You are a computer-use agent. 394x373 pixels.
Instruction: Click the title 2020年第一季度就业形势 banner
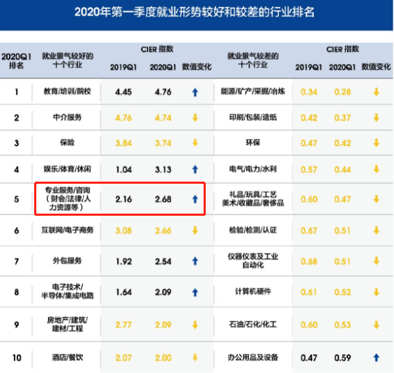pyautogui.click(x=195, y=12)
